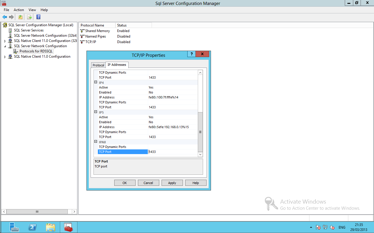The width and height of the screenshot is (374, 233).
Task: Click the tree pane's scroll-right arrow
Action: click(x=75, y=212)
